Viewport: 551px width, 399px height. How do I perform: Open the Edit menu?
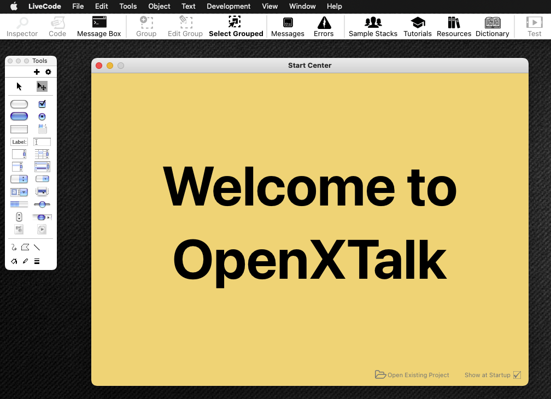coord(102,7)
